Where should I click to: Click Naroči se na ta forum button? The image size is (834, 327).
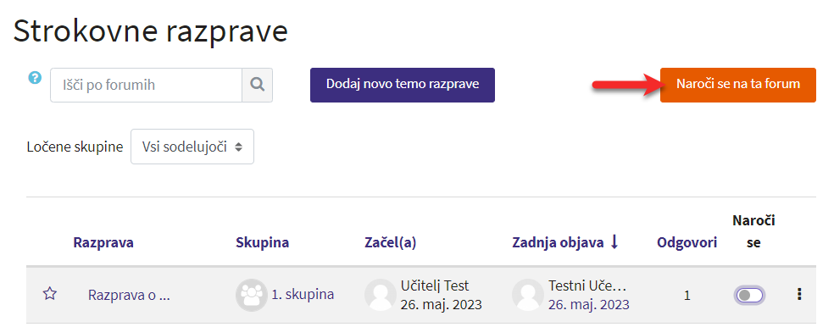point(738,85)
